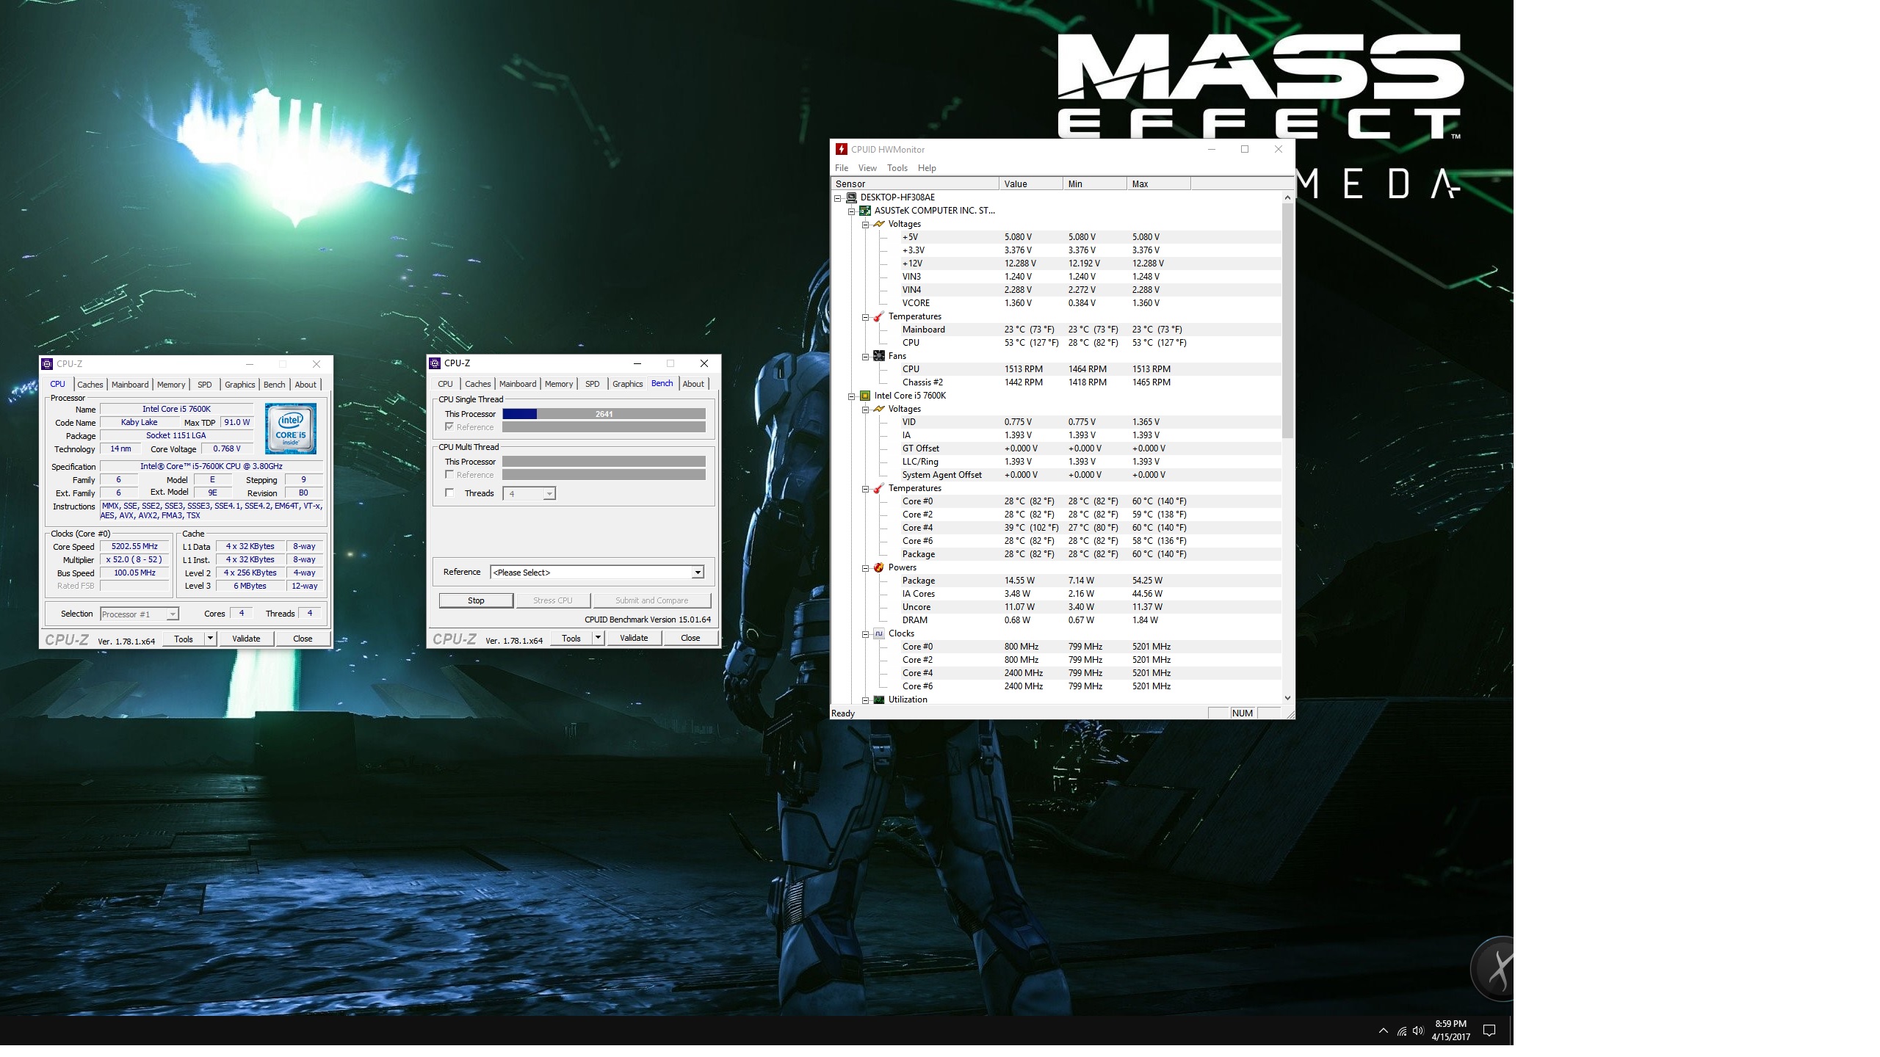Screen dimensions: 1880x1057
Task: Click the HWMonitor scroll down arrow
Action: pos(1287,698)
